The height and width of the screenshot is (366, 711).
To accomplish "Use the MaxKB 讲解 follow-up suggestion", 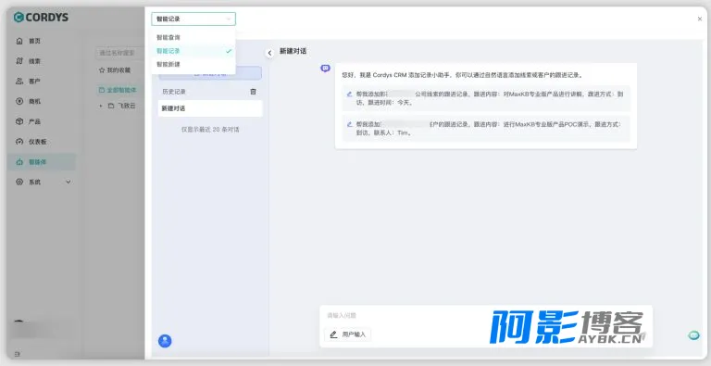I will click(486, 98).
